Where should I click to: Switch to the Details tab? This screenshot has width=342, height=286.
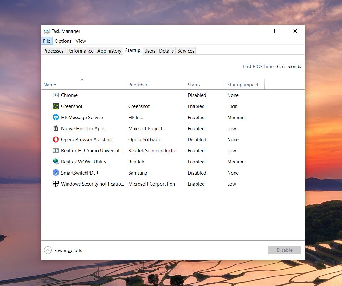[x=166, y=51]
